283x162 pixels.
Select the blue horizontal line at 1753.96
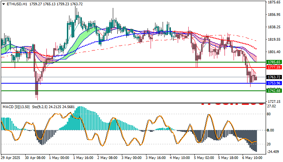(134, 83)
